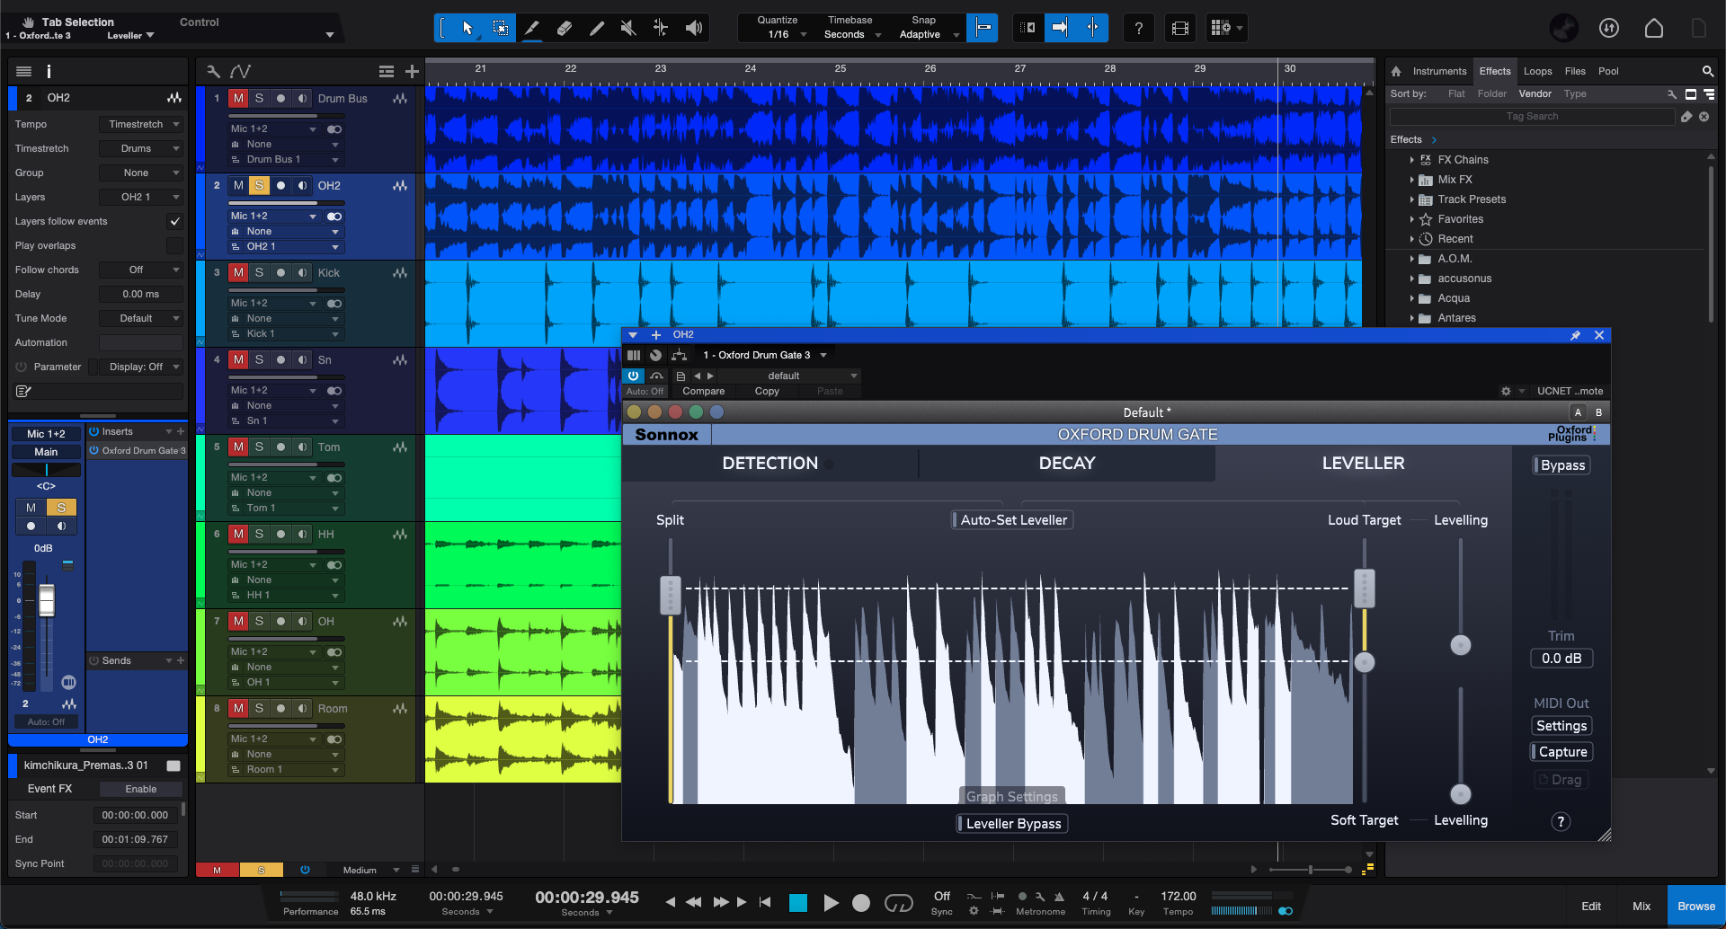Go to browser home icon
1726x929 pixels.
pyautogui.click(x=1396, y=71)
